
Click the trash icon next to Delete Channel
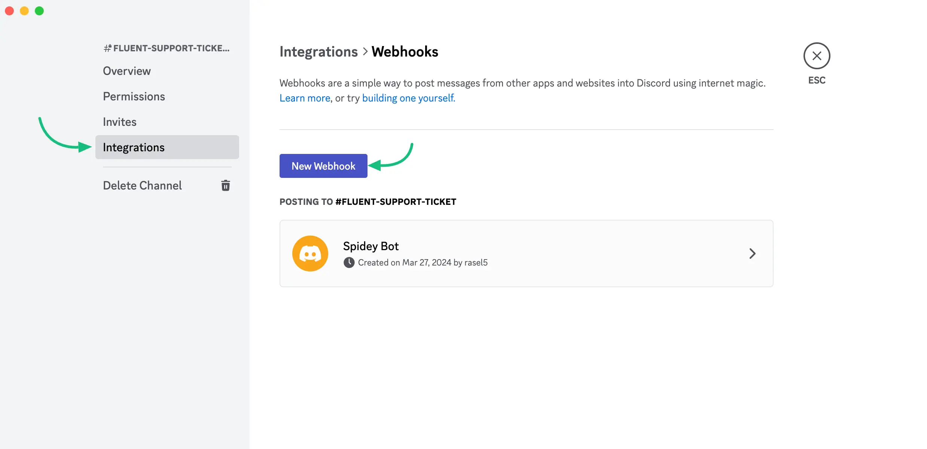click(226, 185)
